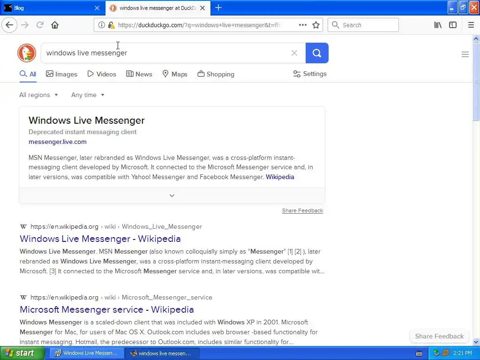Image resolution: width=480 pixels, height=360 pixels.
Task: Click the floating Share Feedback button
Action: (x=439, y=336)
